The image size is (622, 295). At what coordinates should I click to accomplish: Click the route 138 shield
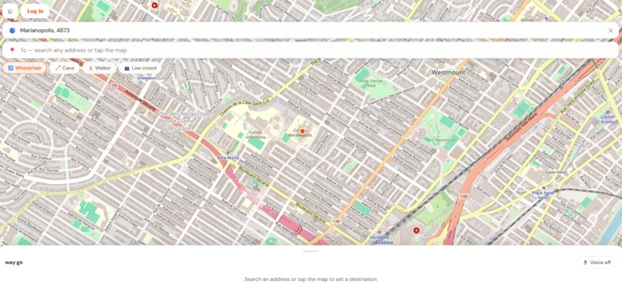[x=336, y=221]
